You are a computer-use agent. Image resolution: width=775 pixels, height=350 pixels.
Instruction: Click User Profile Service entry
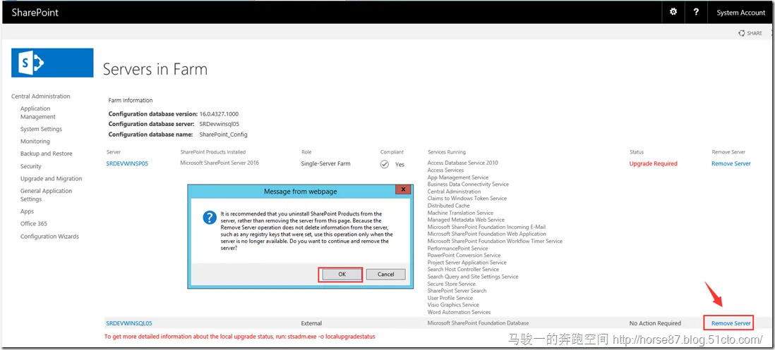point(450,299)
